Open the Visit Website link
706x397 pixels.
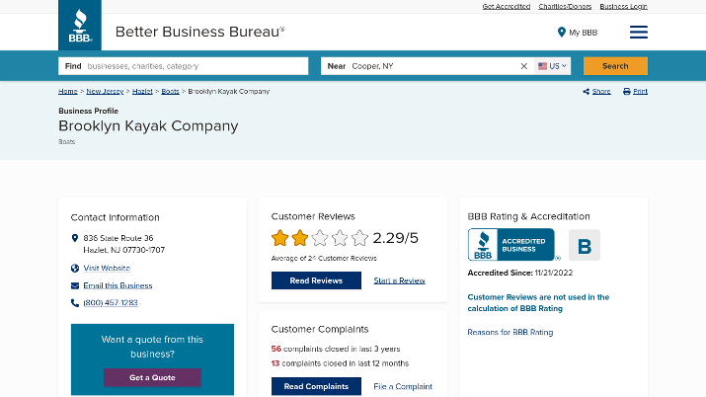pos(107,269)
